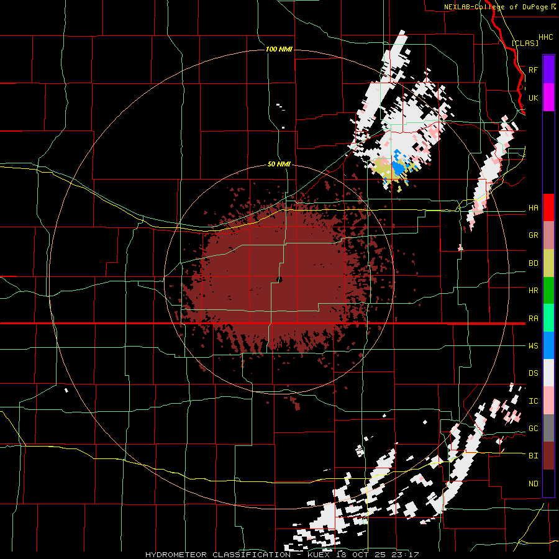Click the GR legend label
Screen dimensions: 559x559
click(x=533, y=235)
